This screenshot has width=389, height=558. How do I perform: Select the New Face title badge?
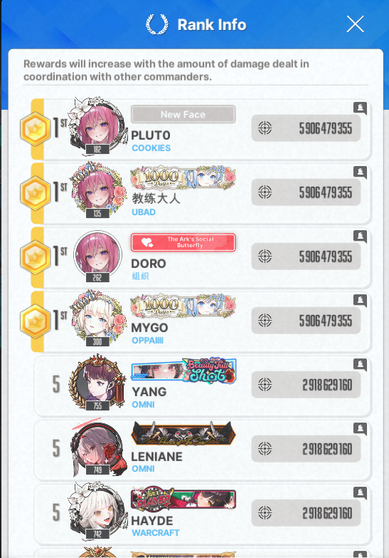pos(183,114)
